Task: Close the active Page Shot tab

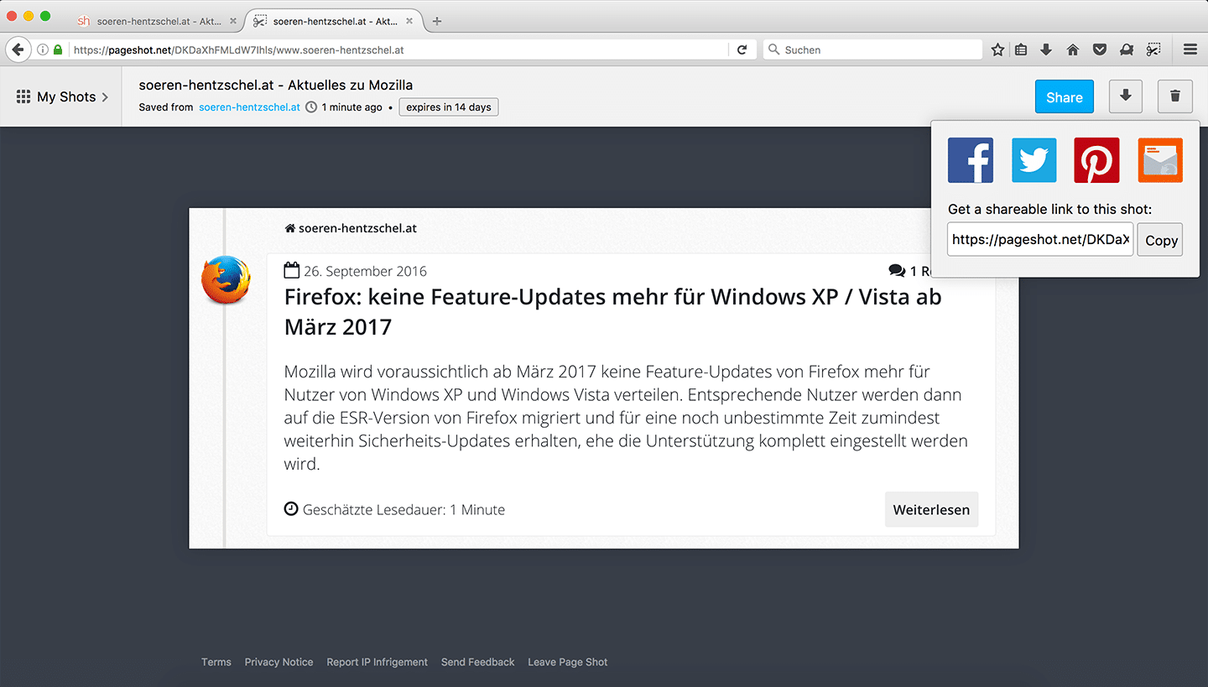Action: [408, 21]
